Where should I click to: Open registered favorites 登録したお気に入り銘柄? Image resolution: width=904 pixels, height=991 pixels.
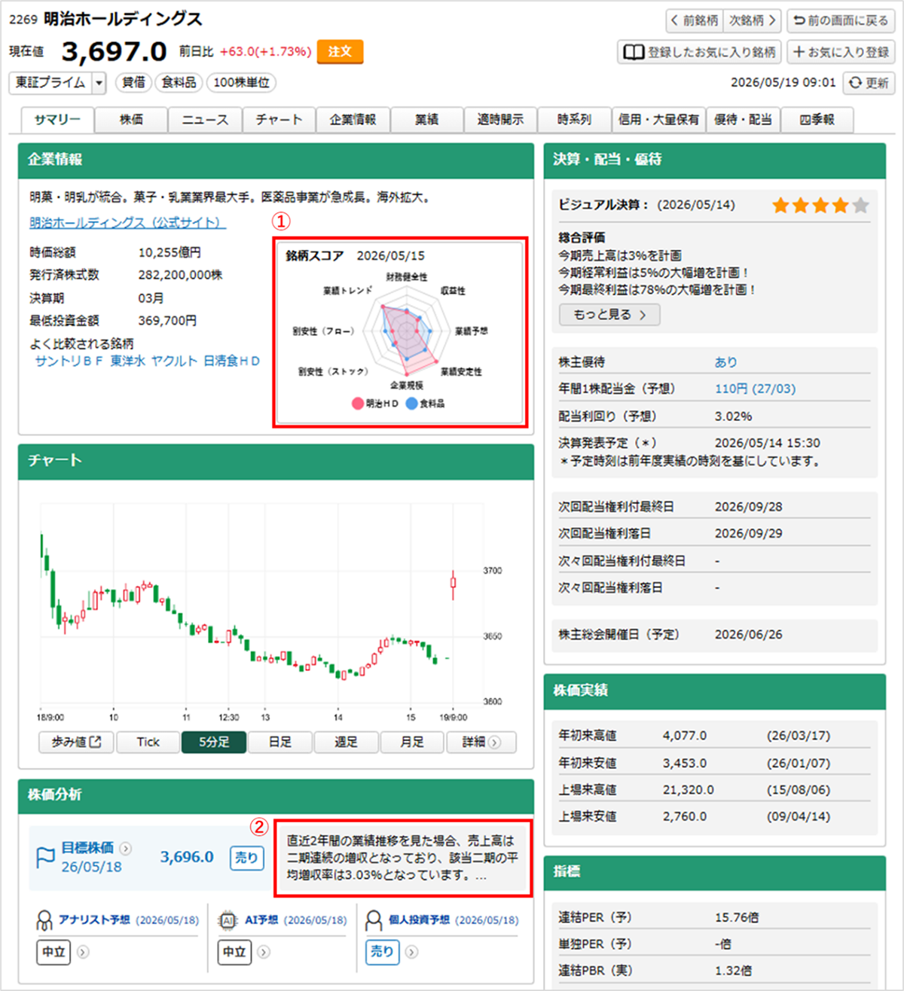pos(699,52)
